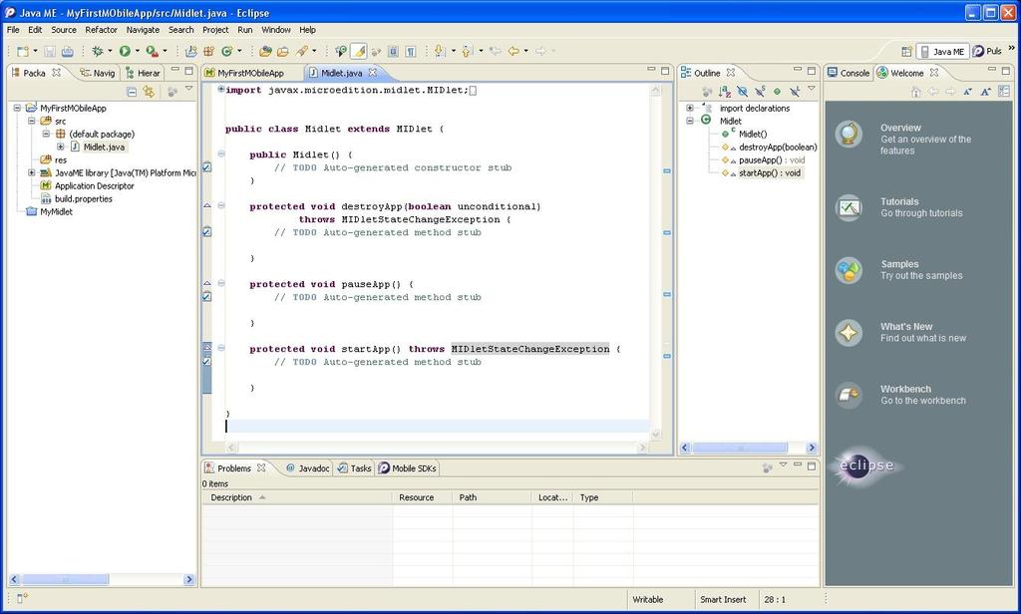Click the Search flashlight toolbar icon

(x=302, y=51)
